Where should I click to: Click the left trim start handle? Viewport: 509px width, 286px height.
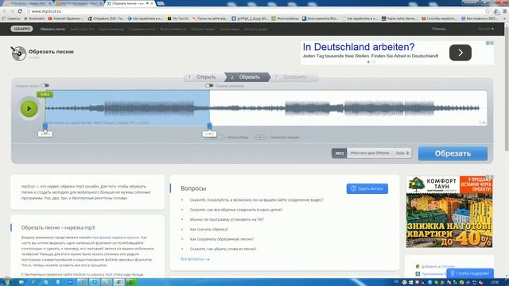[x=45, y=126]
